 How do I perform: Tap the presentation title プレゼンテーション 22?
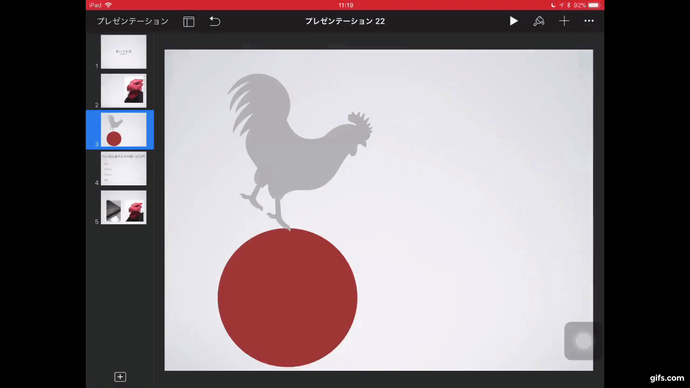tap(345, 21)
